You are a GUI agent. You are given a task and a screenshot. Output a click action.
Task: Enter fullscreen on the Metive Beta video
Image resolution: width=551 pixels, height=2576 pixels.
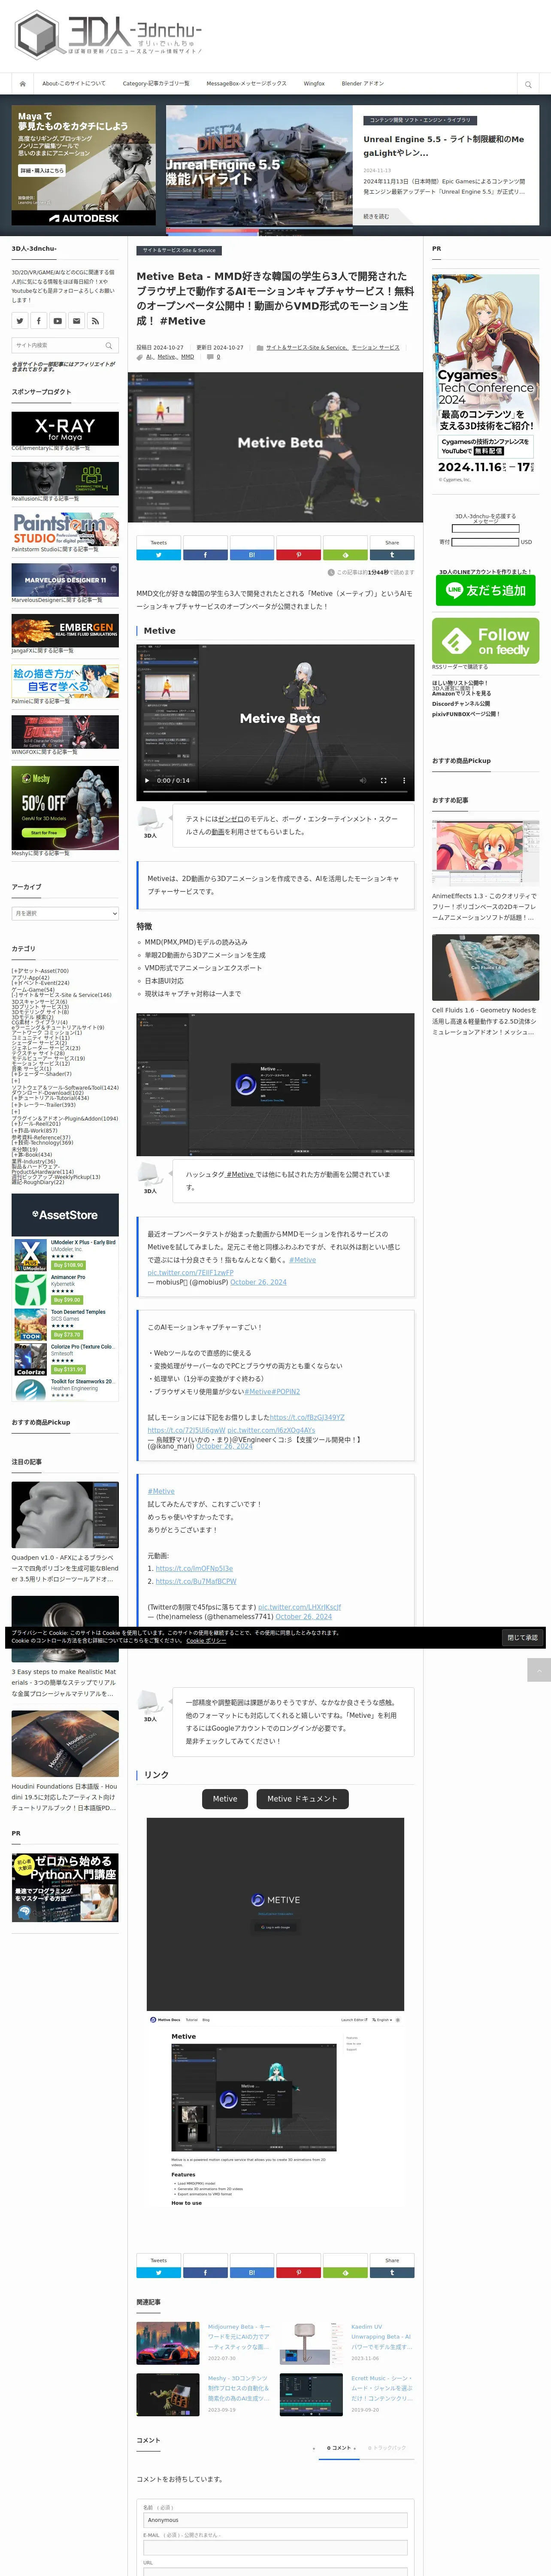point(383,780)
